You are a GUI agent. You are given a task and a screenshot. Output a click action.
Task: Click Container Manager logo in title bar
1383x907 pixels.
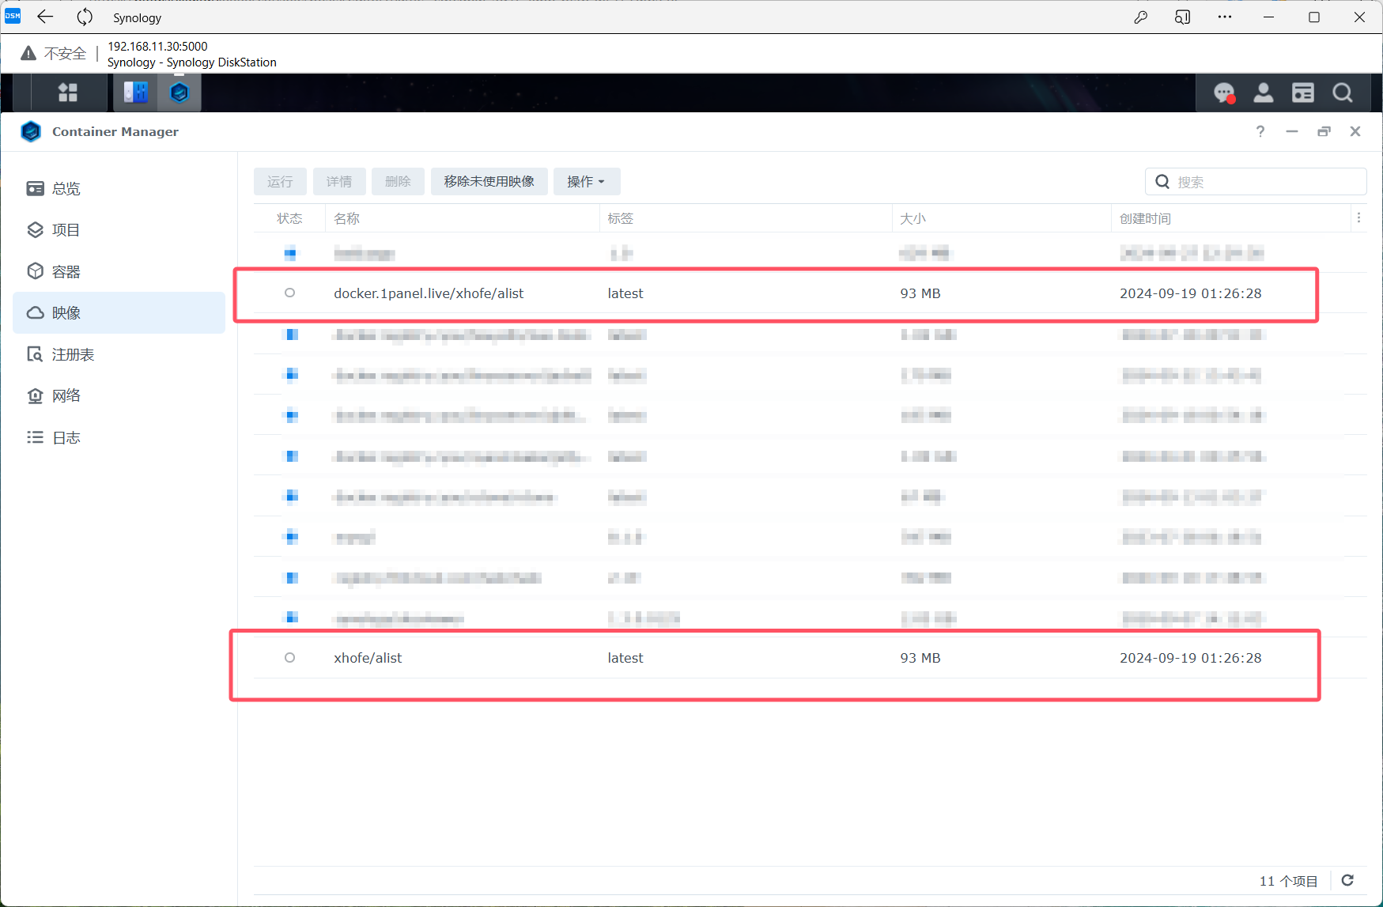(x=31, y=131)
